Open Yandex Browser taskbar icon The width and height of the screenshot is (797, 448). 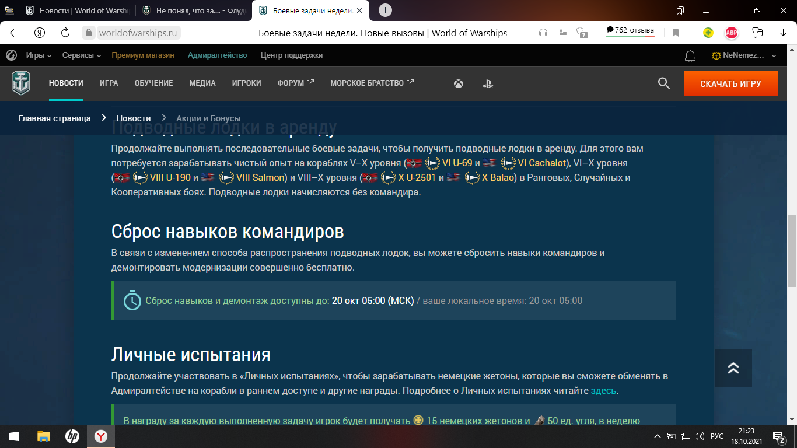coord(101,436)
